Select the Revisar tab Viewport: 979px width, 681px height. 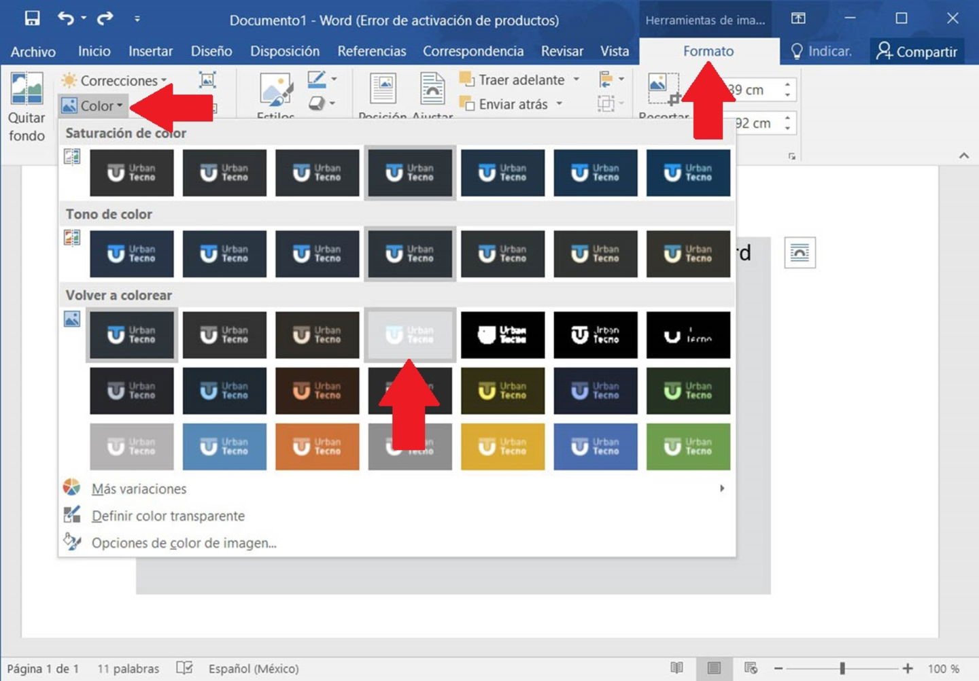[562, 51]
